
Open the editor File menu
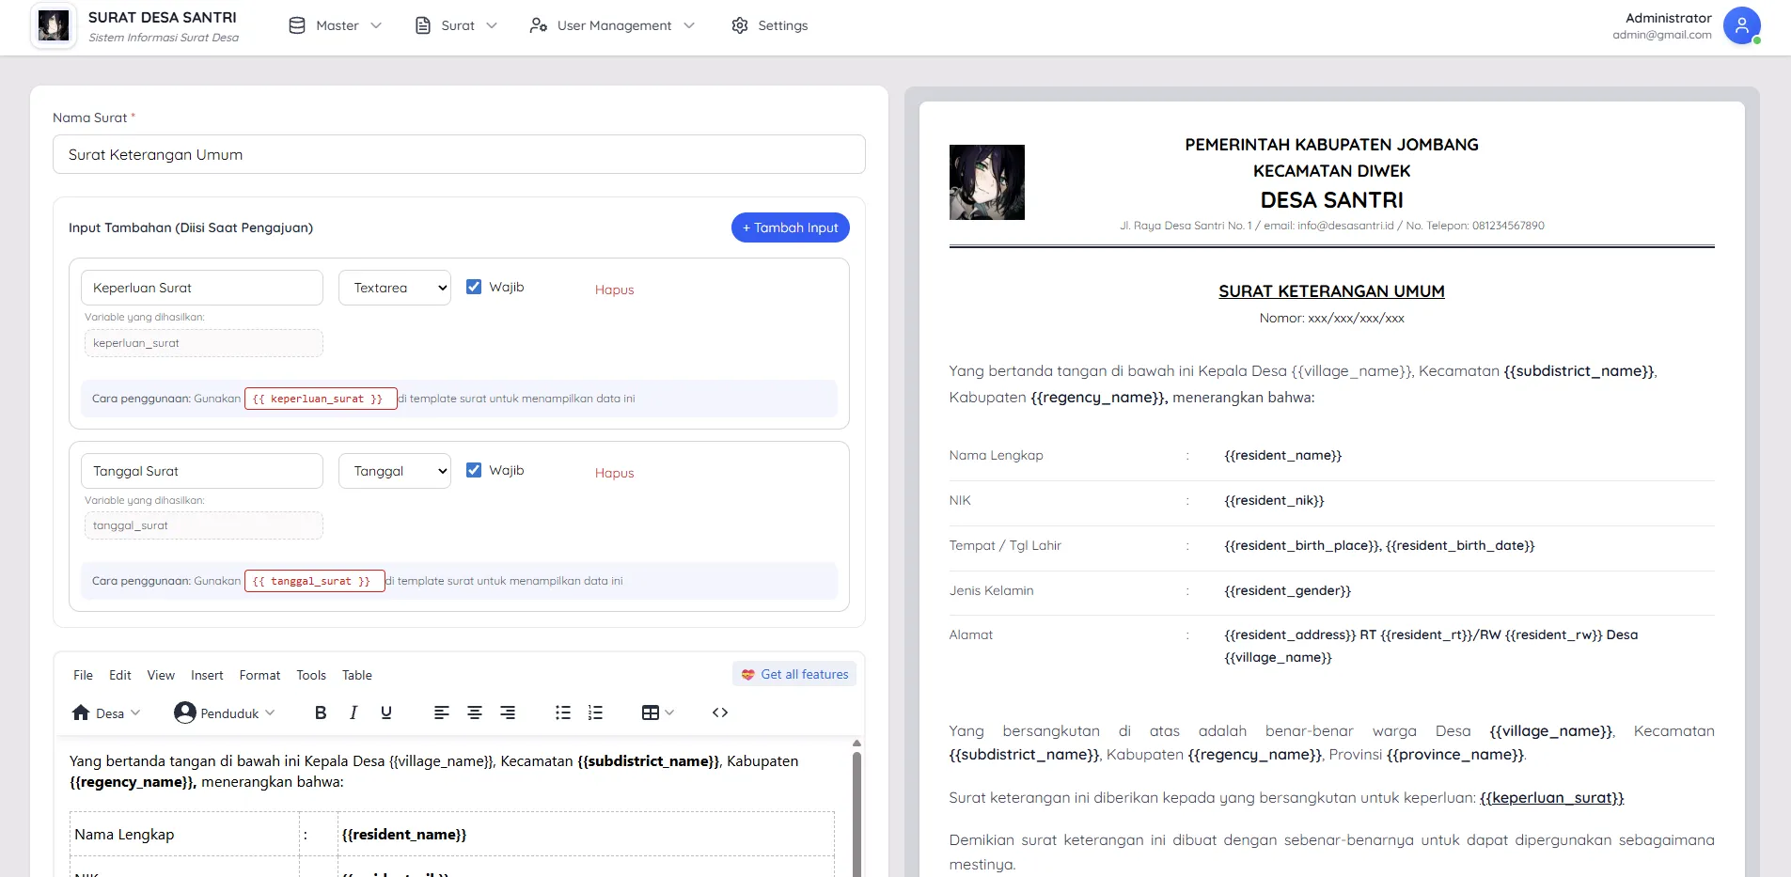tap(83, 675)
